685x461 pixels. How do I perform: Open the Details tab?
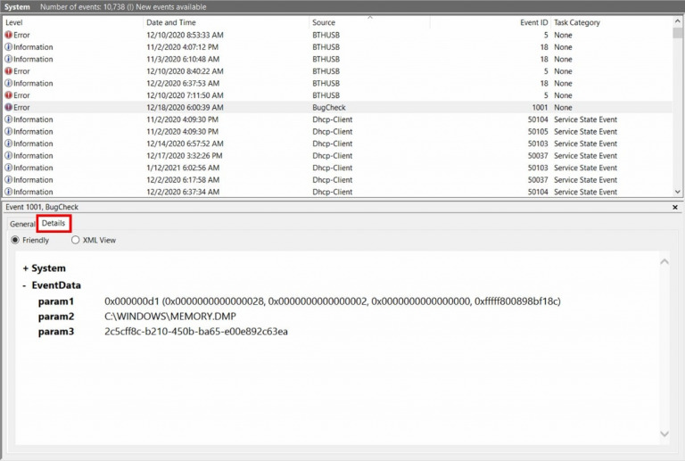54,223
